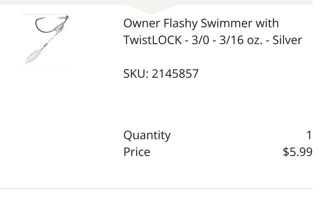Click the Quantity label
Screen dimensions: 334x200
[x=147, y=135]
